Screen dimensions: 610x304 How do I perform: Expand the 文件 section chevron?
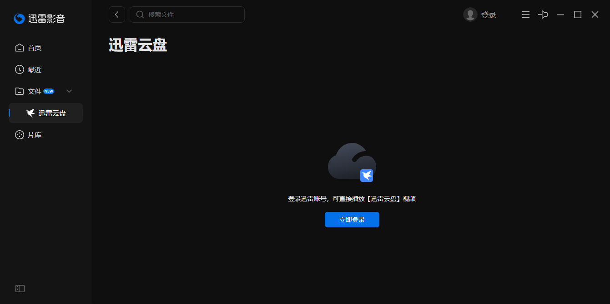tap(69, 91)
